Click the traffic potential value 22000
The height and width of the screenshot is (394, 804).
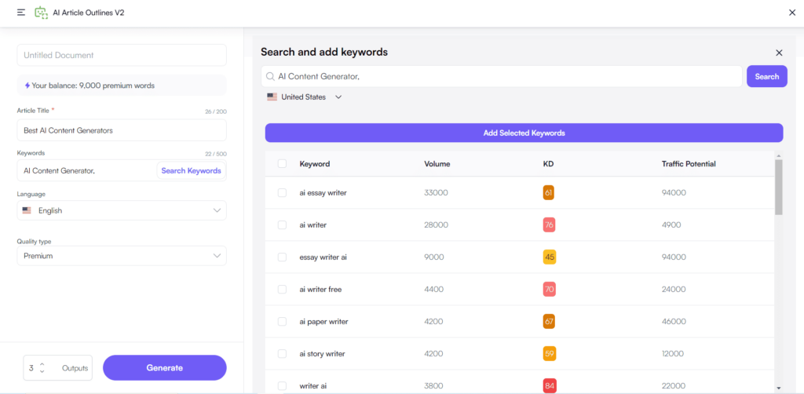[674, 386]
